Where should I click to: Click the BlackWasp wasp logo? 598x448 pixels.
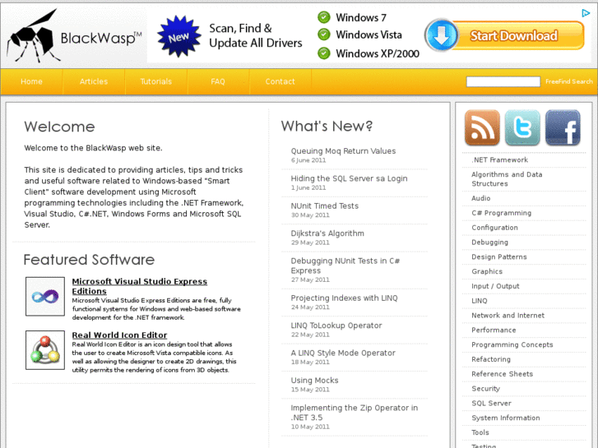73,36
